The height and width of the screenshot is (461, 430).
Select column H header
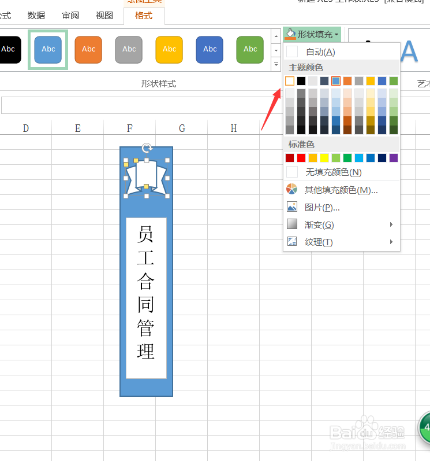234,128
